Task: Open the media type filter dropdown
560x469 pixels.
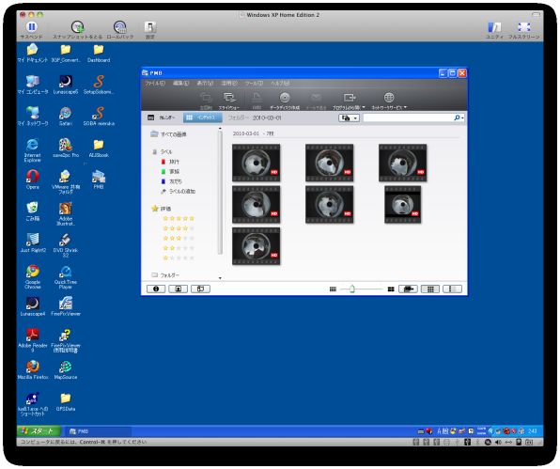Action: (349, 117)
